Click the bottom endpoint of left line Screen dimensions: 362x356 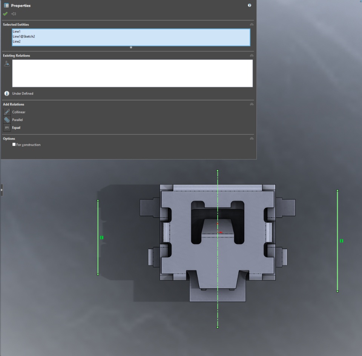point(98,275)
